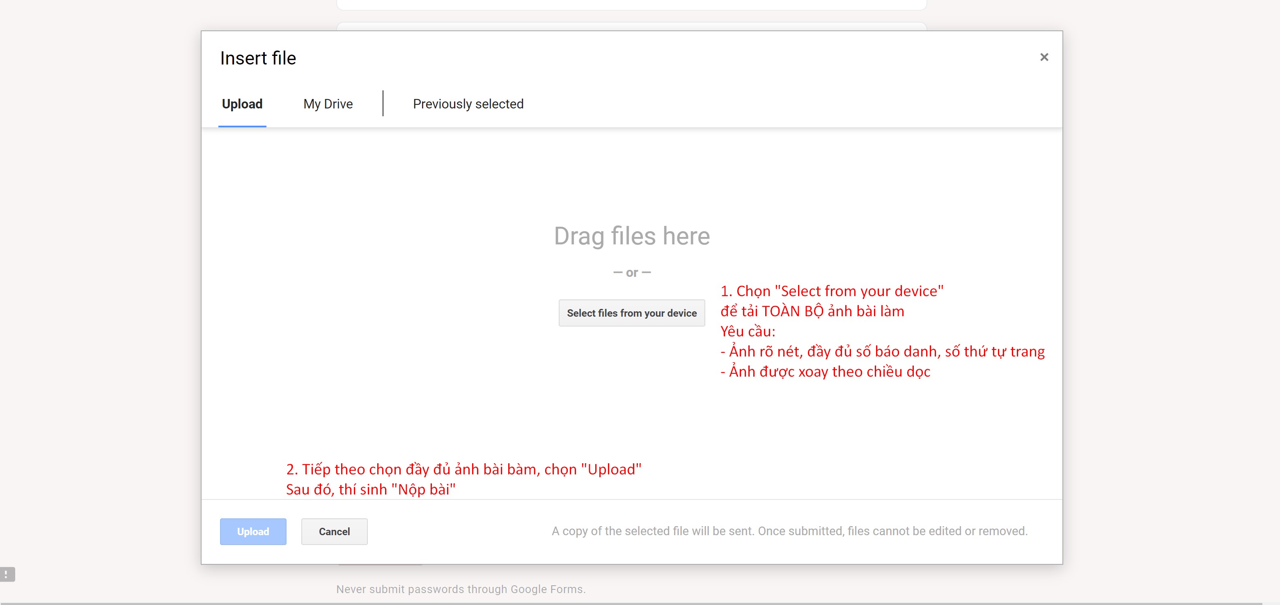This screenshot has height=605, width=1280.
Task: Open the Previously selected tab
Action: 468,104
